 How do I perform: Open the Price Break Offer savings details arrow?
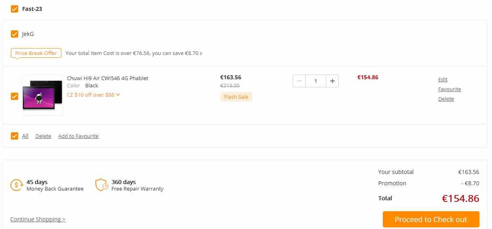click(201, 53)
